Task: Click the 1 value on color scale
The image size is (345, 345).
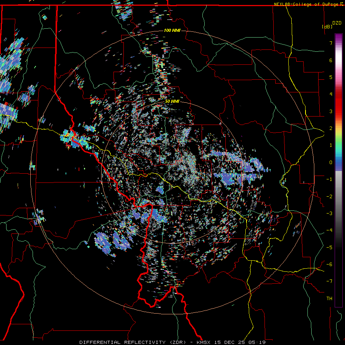Action: (331, 145)
